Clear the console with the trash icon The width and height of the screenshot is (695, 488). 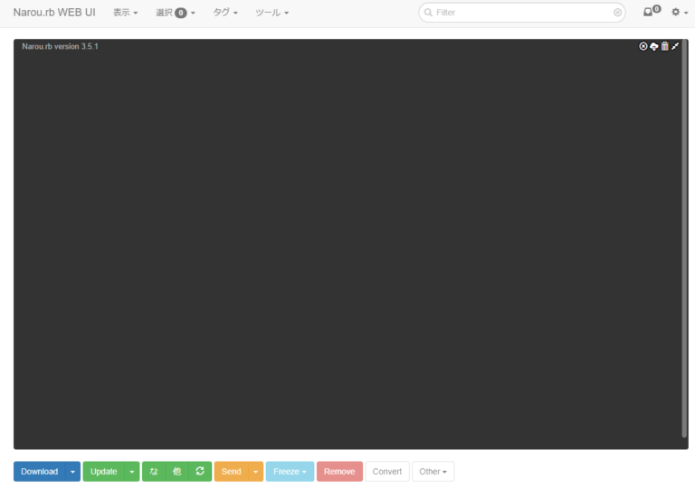[665, 46]
